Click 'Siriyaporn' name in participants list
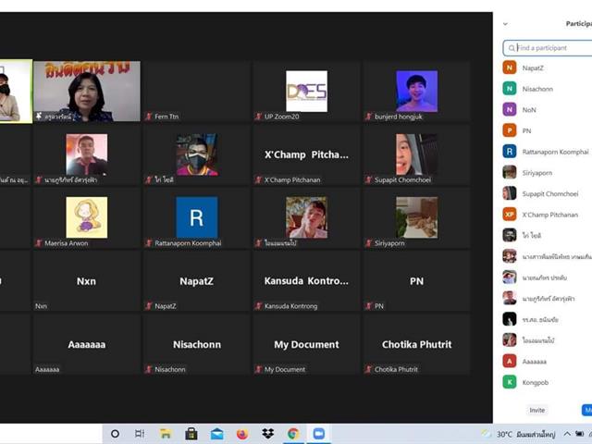This screenshot has width=592, height=444. (536, 173)
